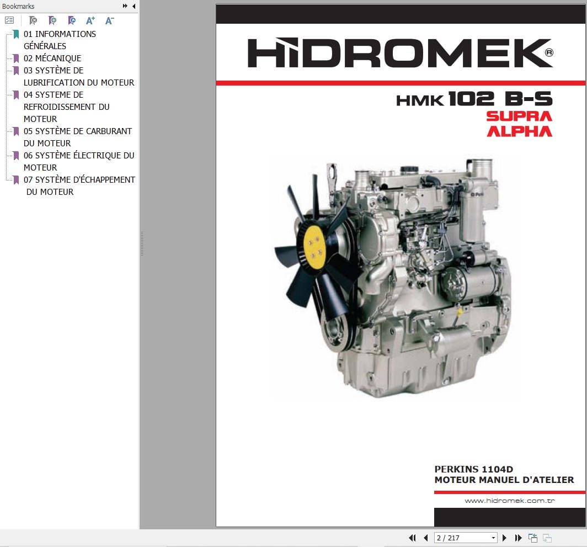The height and width of the screenshot is (547, 587).
Task: Click the www.hidromek.com.tr link on page
Action: (510, 501)
